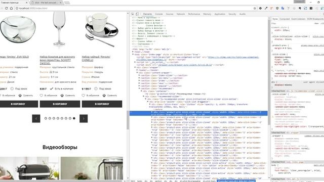Open the Network tab

[181, 14]
